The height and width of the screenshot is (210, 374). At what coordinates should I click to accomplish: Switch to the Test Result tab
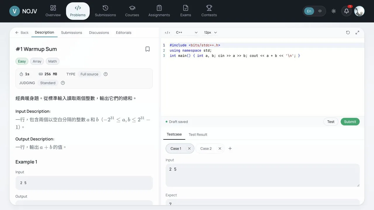pyautogui.click(x=198, y=134)
